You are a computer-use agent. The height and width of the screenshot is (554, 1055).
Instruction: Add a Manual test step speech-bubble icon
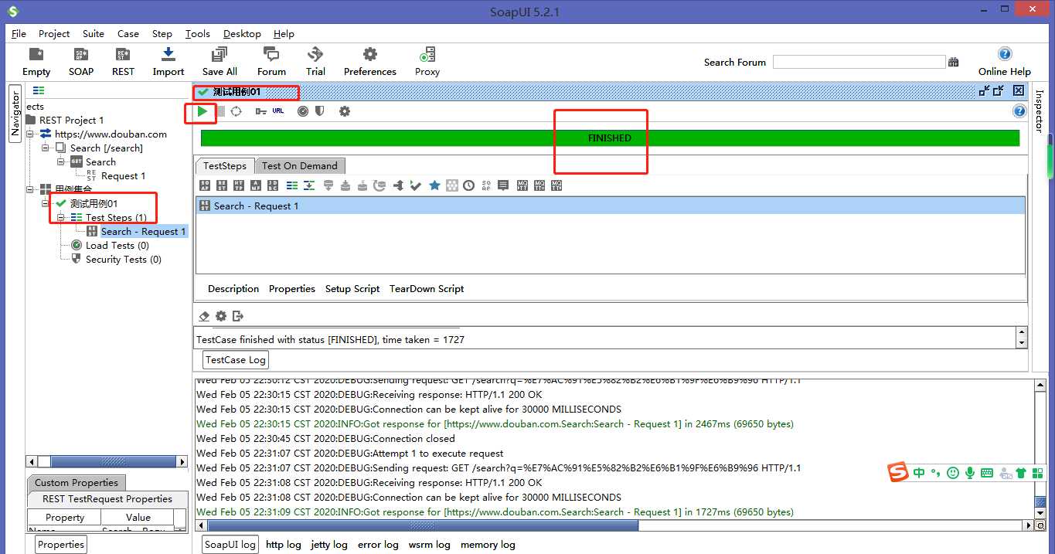pyautogui.click(x=503, y=185)
